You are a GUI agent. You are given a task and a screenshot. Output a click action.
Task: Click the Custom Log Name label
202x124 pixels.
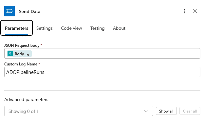[21, 64]
